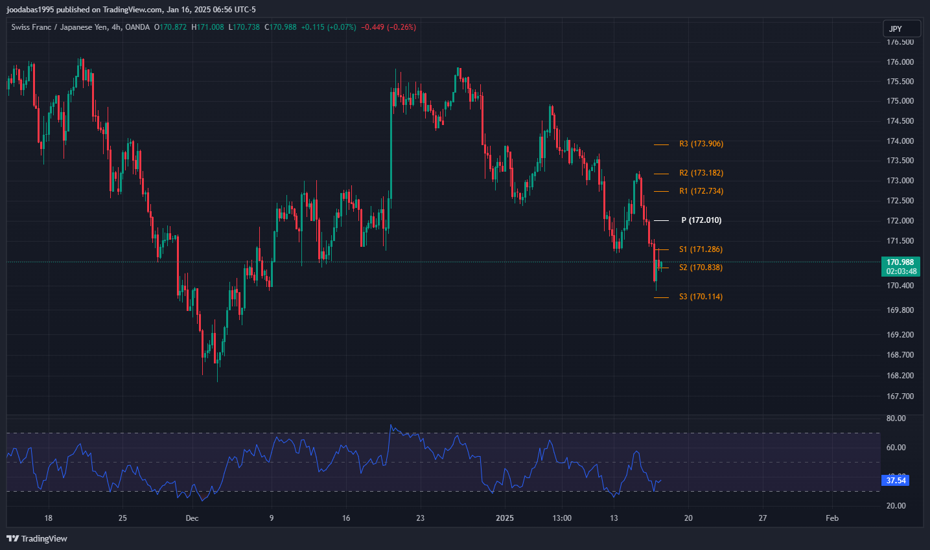Click the blue 37.54 RSI value tag

896,481
